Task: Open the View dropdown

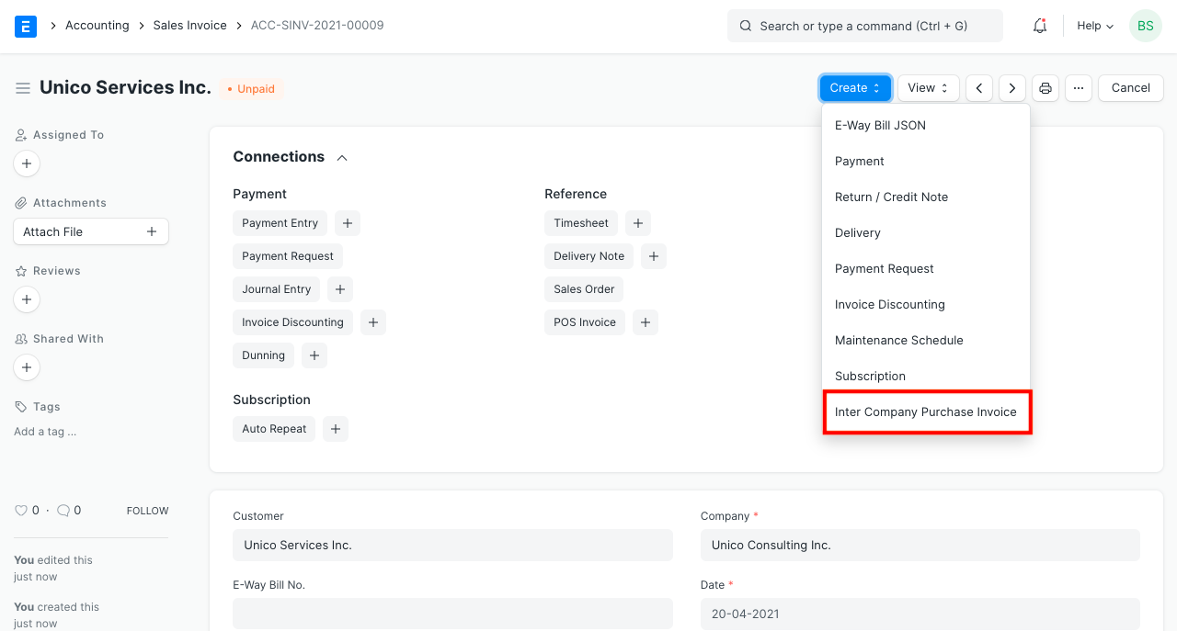Action: click(x=927, y=87)
